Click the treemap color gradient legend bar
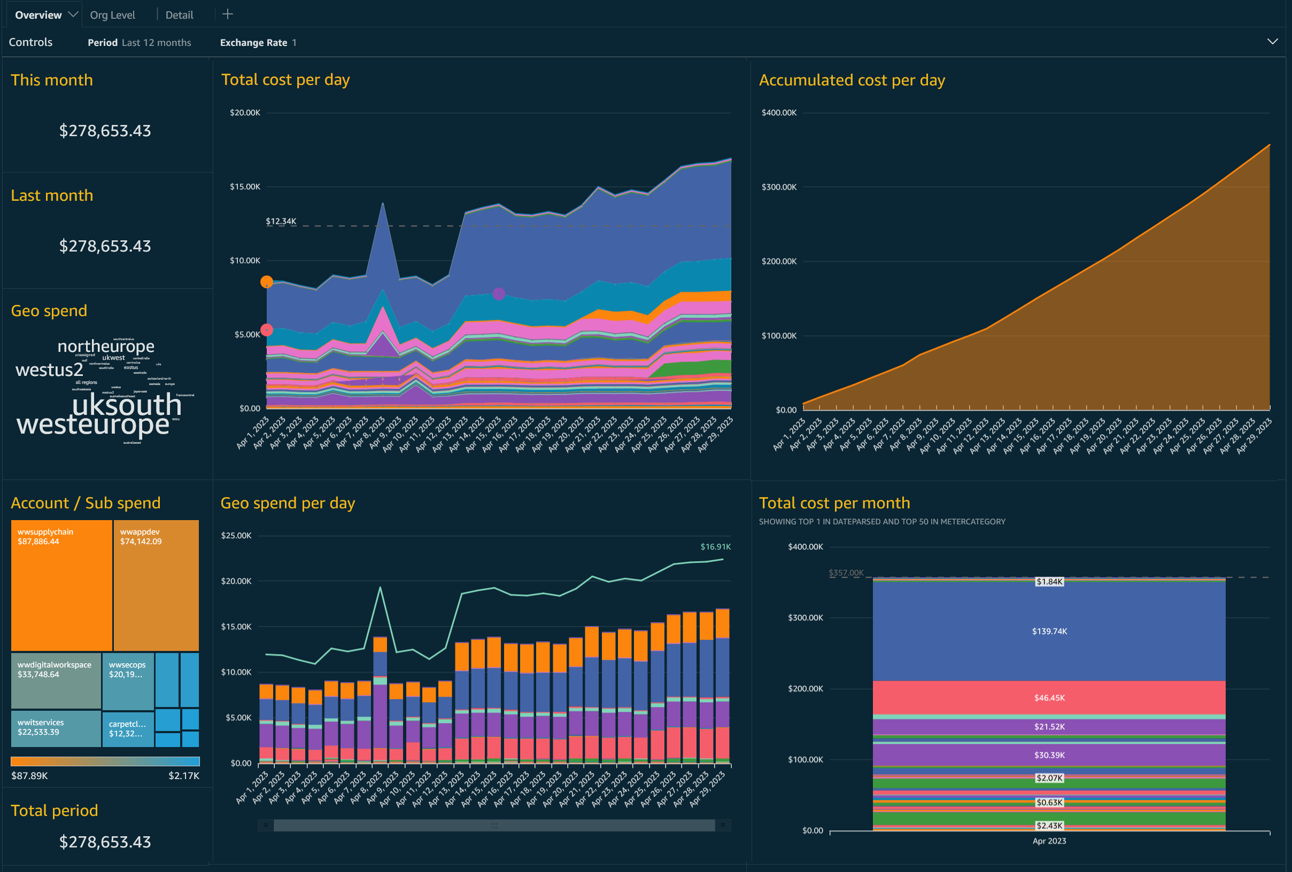1292x872 pixels. point(105,761)
